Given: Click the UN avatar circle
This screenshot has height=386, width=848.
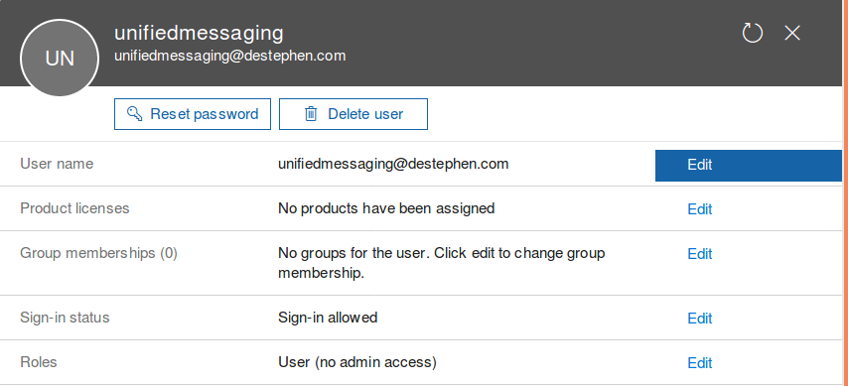Looking at the screenshot, I should pos(60,58).
